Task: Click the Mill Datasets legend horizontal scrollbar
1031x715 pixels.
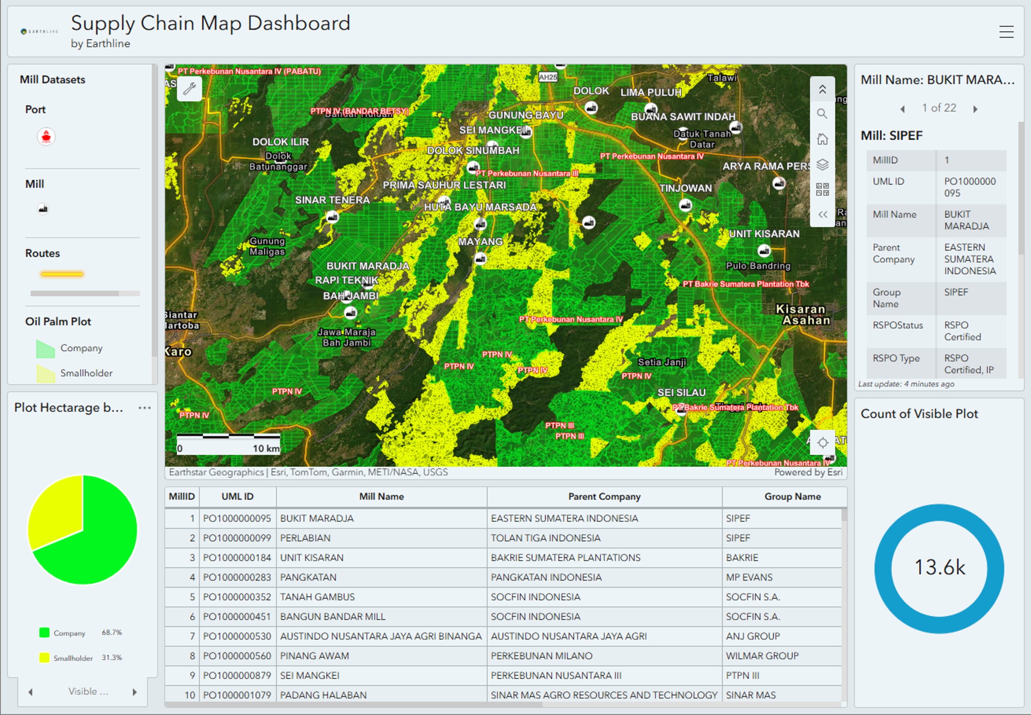Action: coord(75,293)
